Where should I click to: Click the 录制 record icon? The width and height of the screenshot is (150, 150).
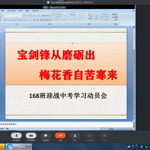point(104,136)
